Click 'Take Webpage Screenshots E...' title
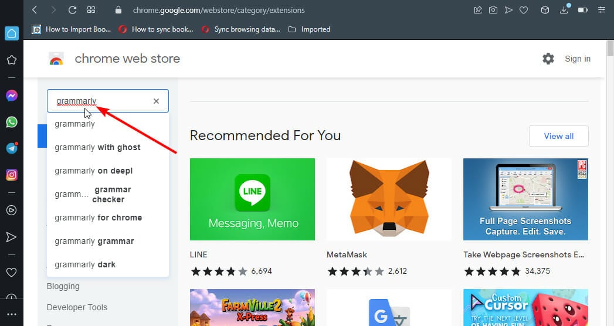Viewport: 614px width, 326px height. (x=524, y=255)
